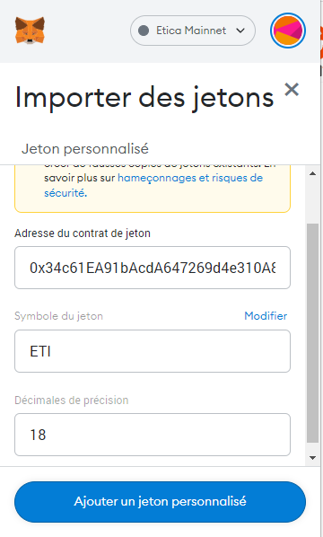Focus the token contract address field
This screenshot has width=323, height=537.
pos(153,268)
